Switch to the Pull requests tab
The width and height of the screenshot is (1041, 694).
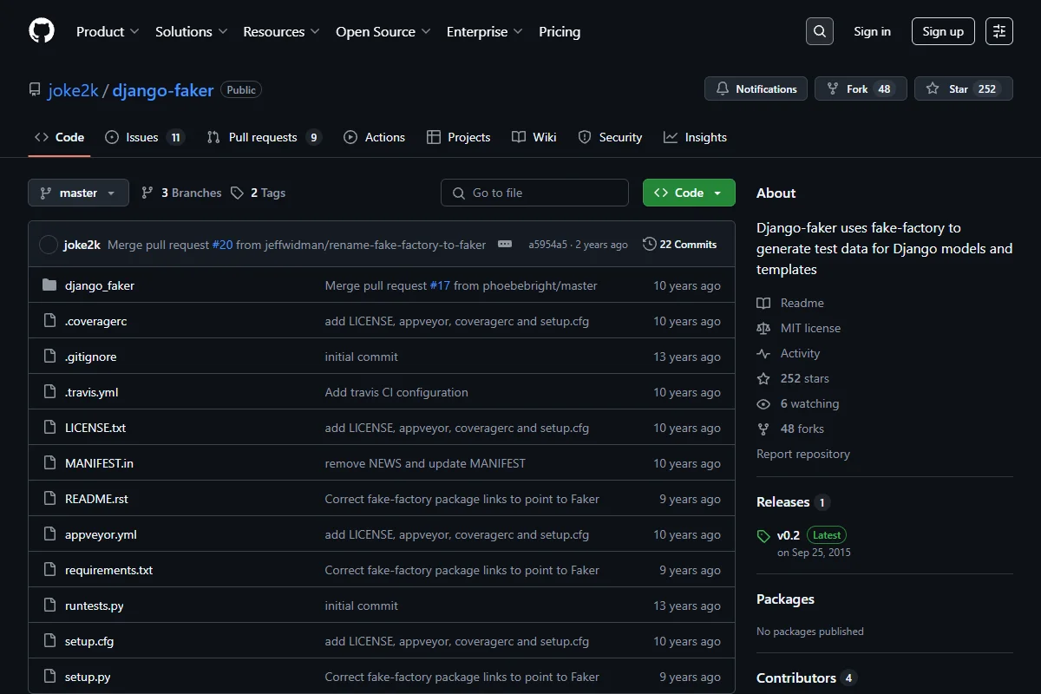(264, 137)
